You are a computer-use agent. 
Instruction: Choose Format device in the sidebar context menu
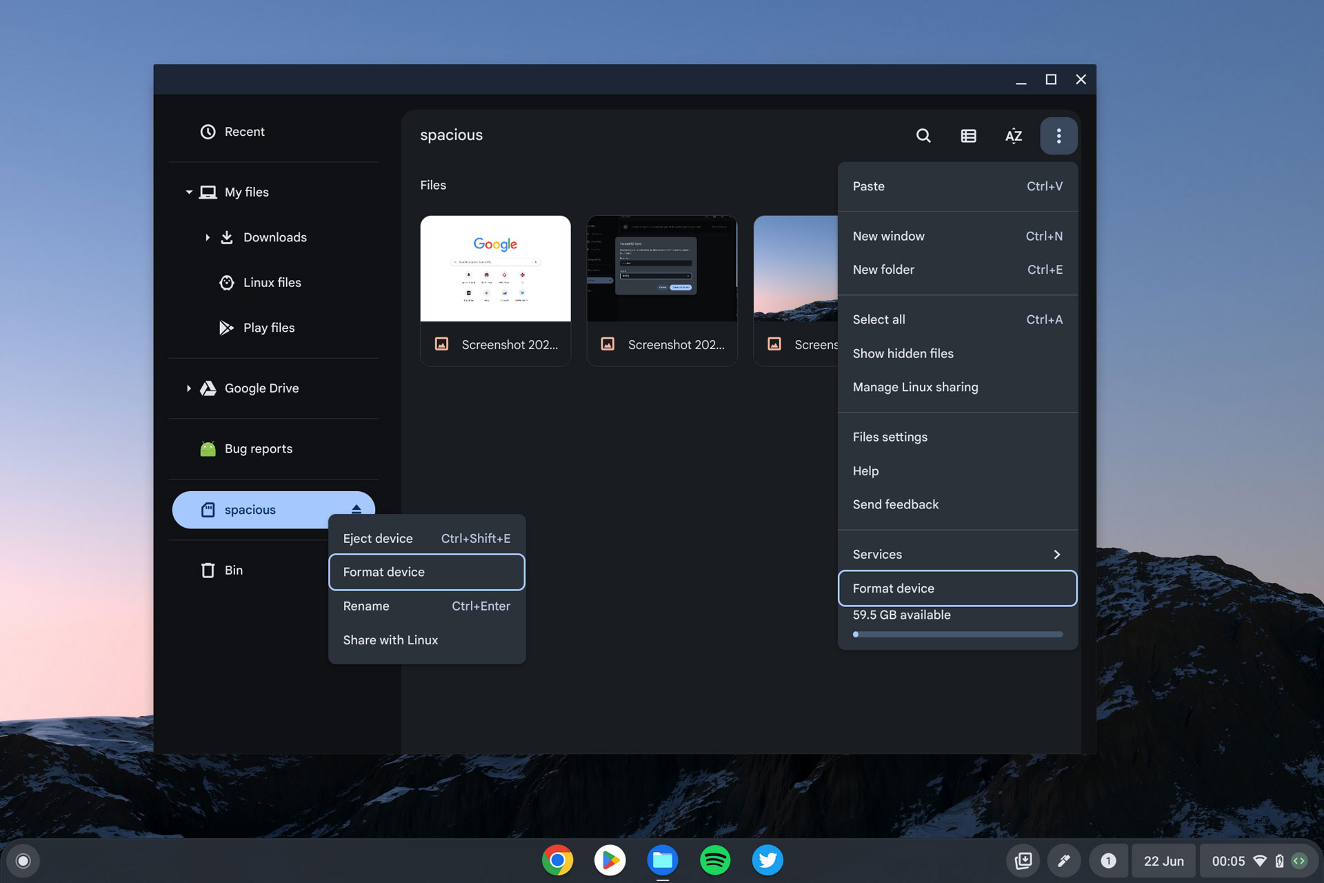[427, 572]
